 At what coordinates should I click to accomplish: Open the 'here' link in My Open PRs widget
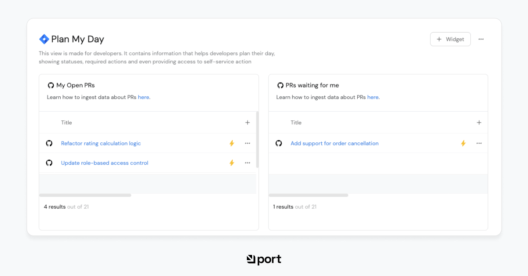(143, 97)
